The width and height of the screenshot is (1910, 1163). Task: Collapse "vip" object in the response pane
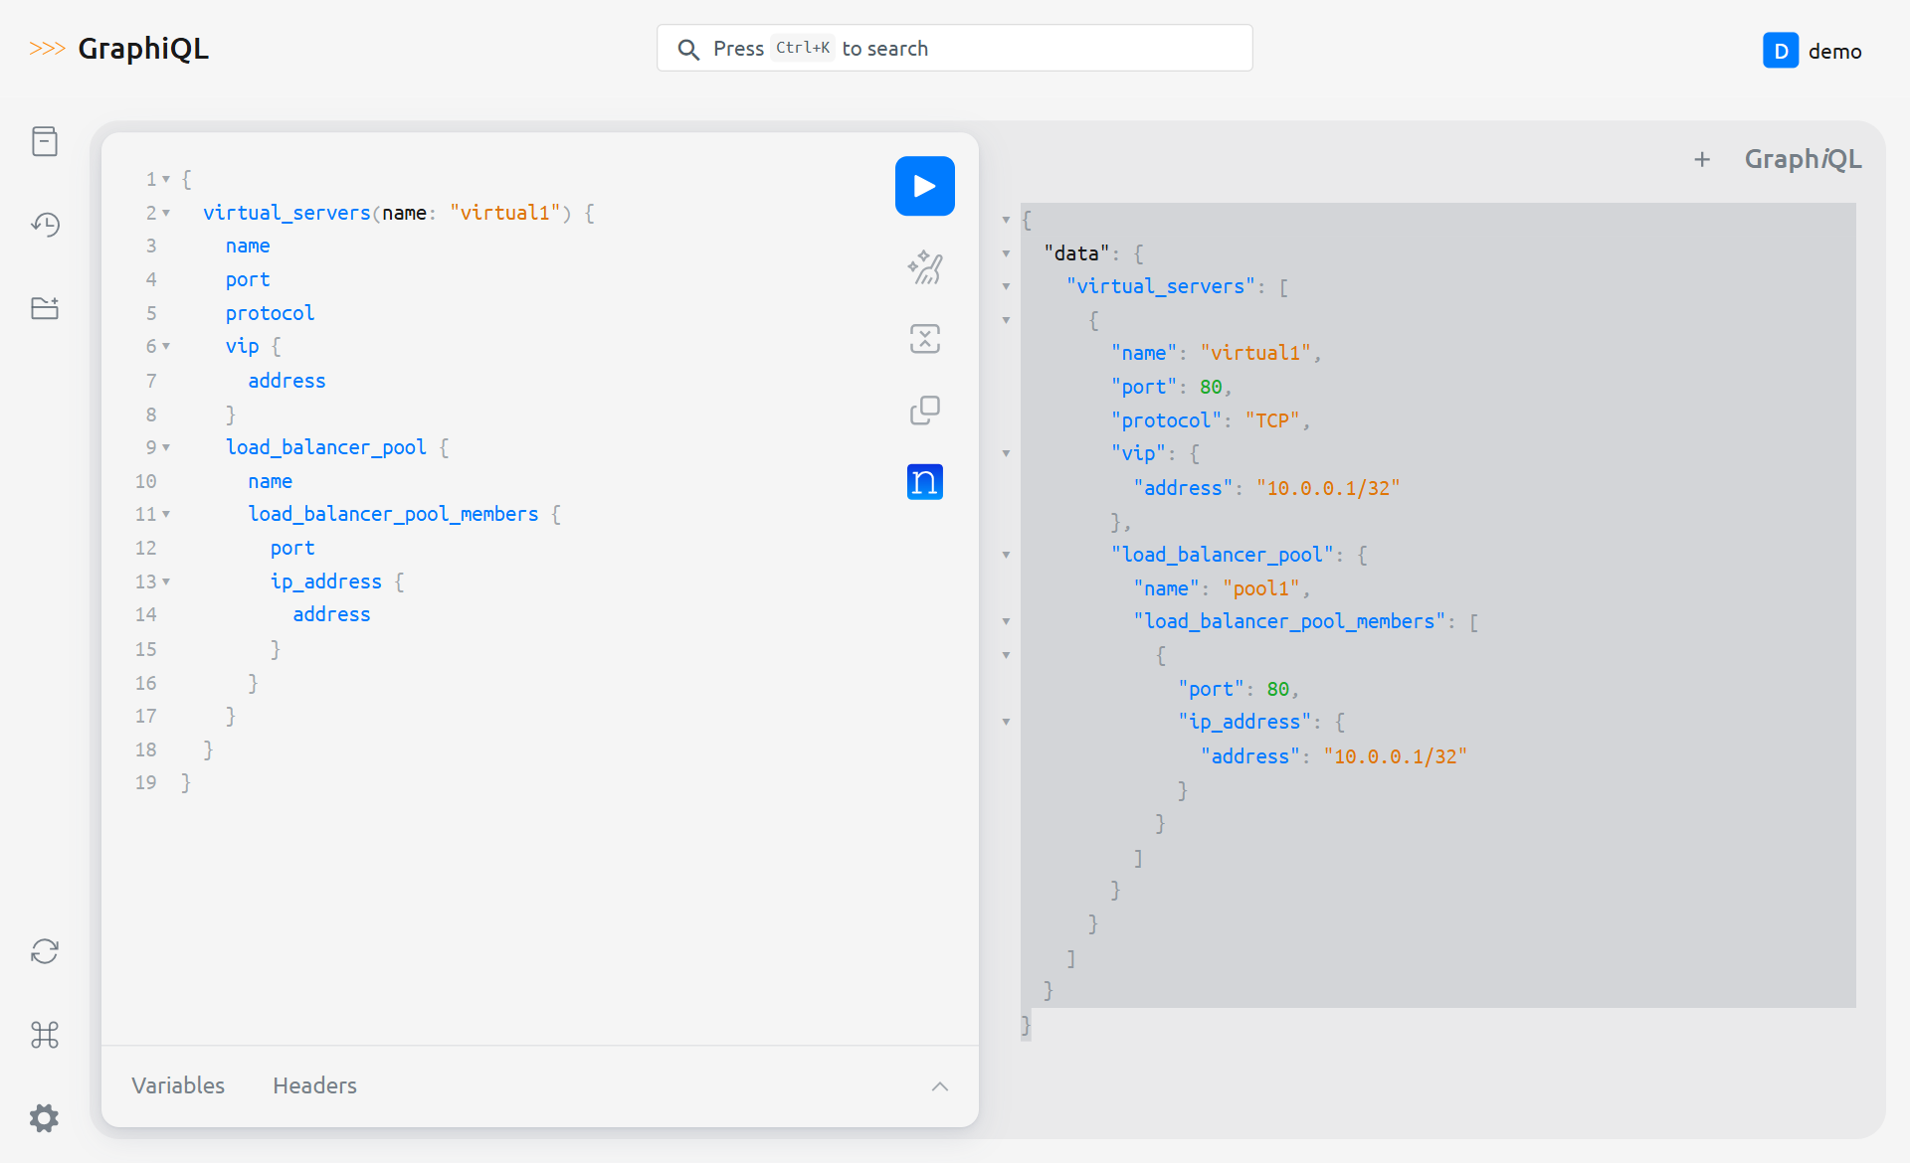coord(1006,453)
